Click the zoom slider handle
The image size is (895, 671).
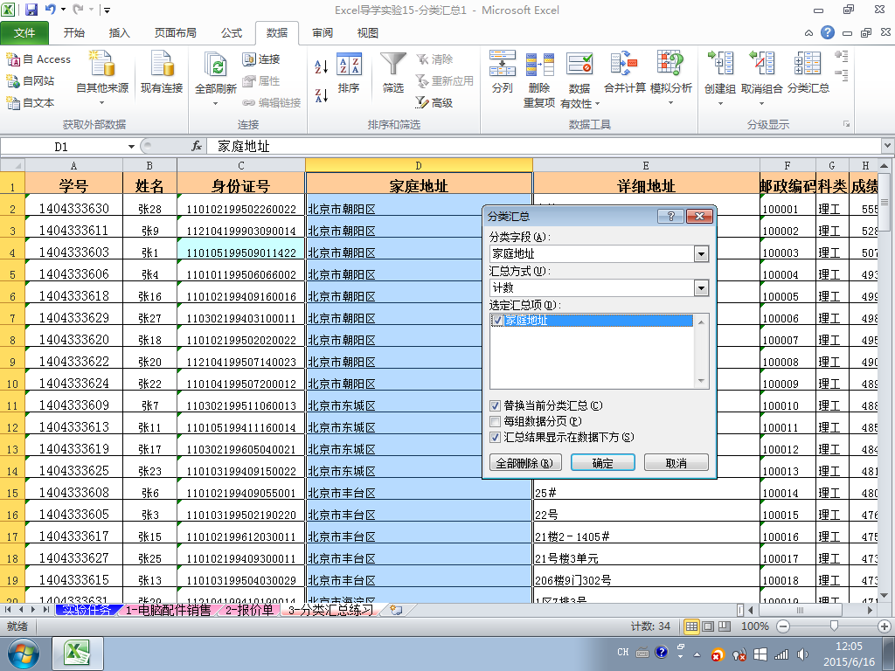[834, 626]
